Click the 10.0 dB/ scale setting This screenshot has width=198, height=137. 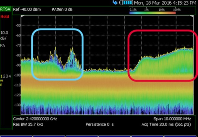(4, 35)
